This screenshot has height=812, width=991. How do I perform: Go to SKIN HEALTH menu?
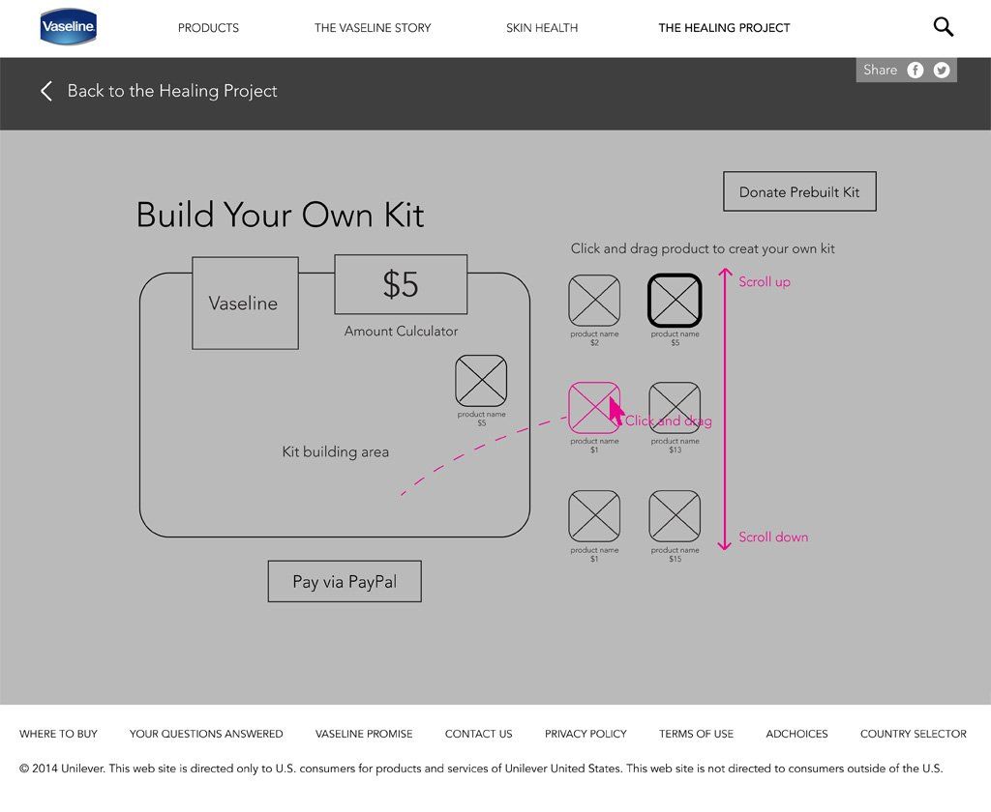[x=542, y=28]
